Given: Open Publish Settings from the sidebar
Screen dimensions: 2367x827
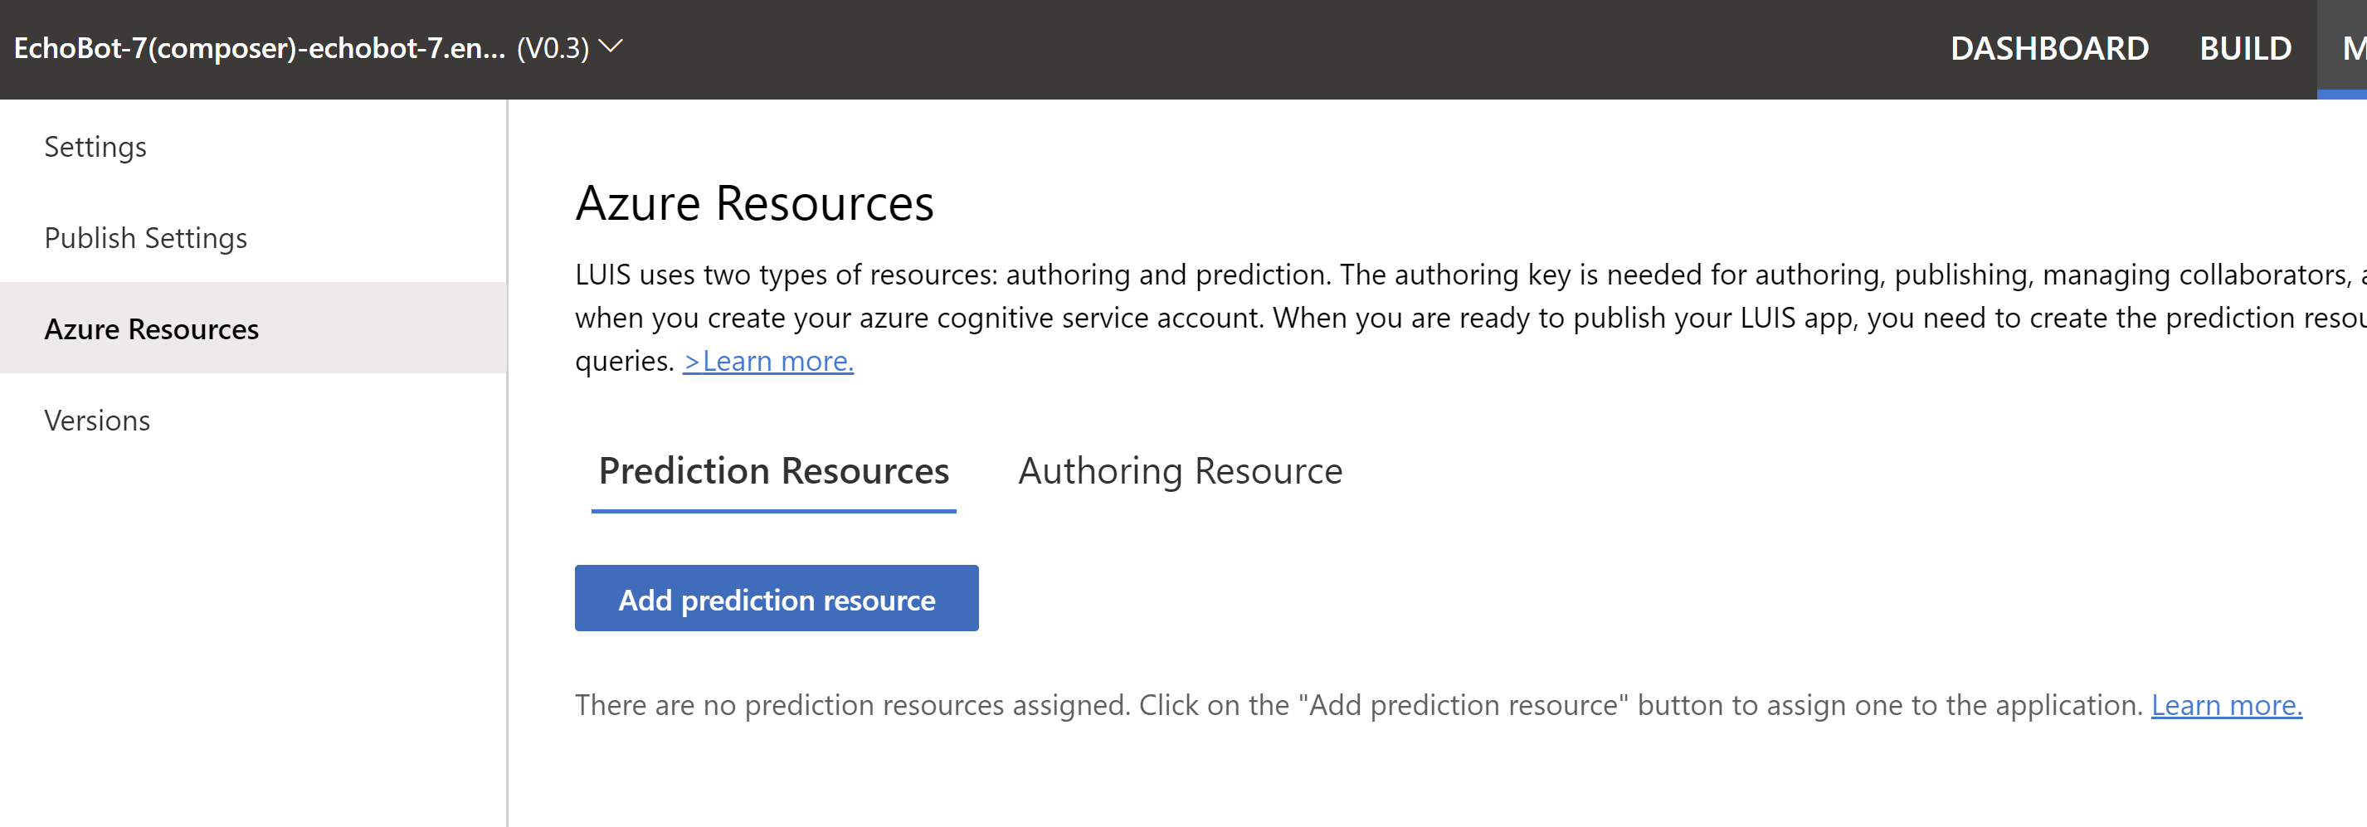Looking at the screenshot, I should (x=144, y=237).
